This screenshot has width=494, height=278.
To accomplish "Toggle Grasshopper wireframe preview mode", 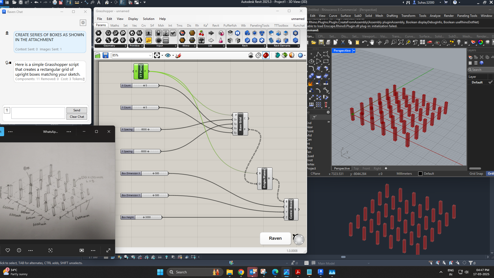I will (258, 55).
